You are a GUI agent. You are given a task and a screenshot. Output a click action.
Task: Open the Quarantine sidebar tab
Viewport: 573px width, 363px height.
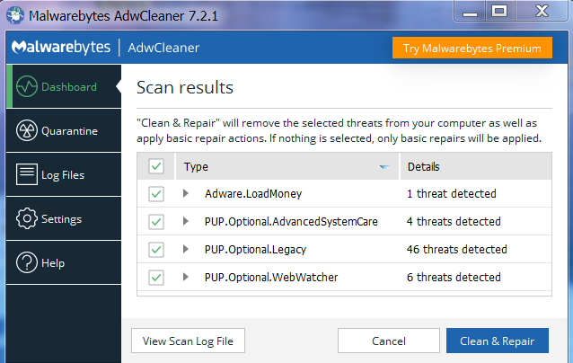pyautogui.click(x=64, y=130)
